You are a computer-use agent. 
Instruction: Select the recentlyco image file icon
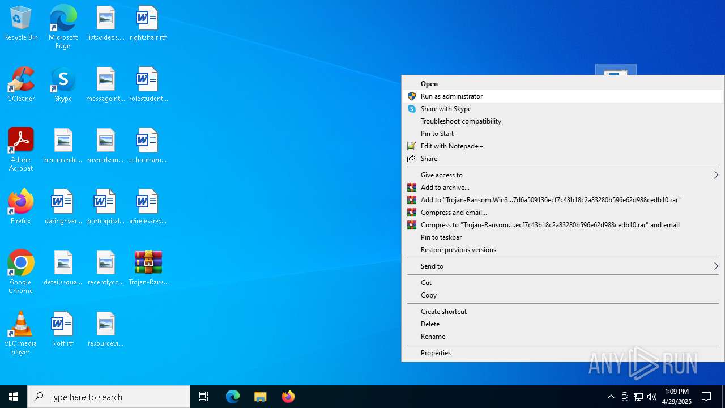point(106,268)
